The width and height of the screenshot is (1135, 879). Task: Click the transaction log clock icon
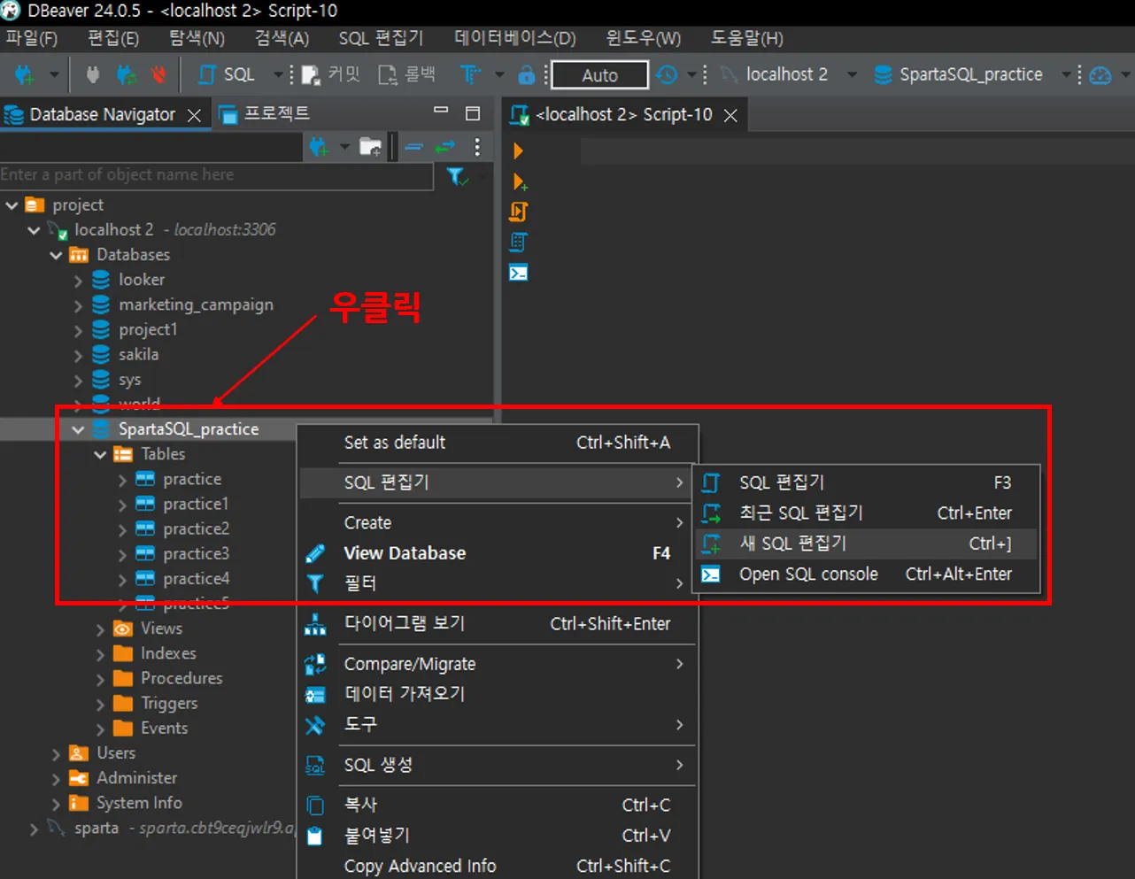click(x=667, y=75)
